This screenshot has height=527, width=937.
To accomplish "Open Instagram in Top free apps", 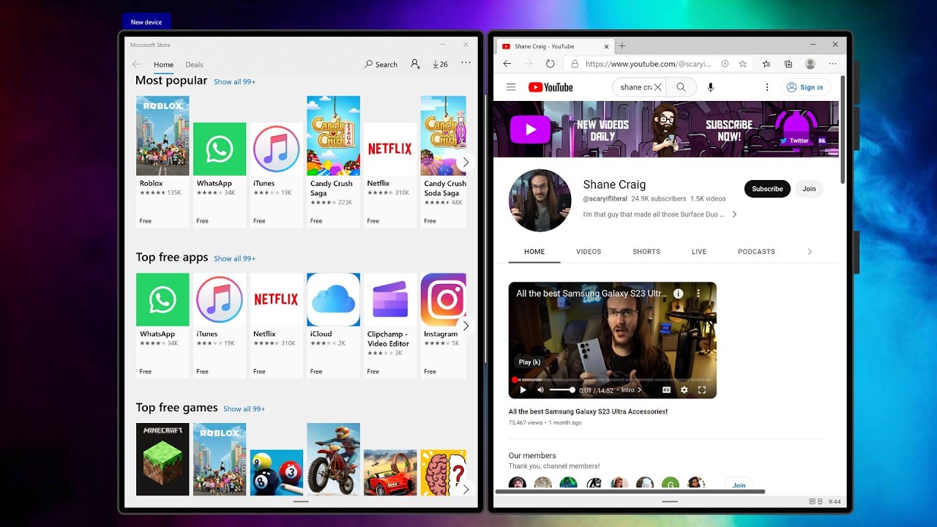I will (x=443, y=326).
